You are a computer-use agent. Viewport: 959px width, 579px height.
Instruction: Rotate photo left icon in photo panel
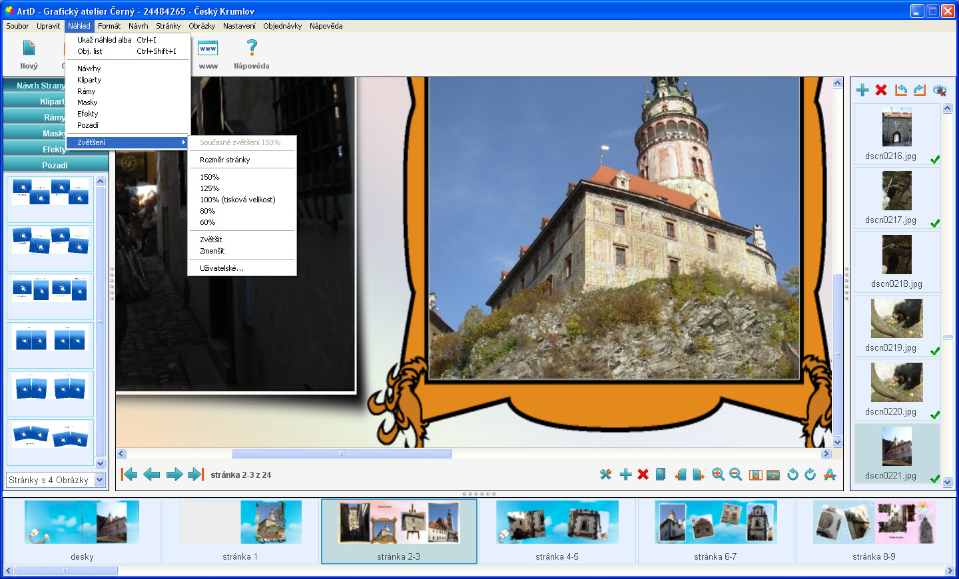point(901,90)
